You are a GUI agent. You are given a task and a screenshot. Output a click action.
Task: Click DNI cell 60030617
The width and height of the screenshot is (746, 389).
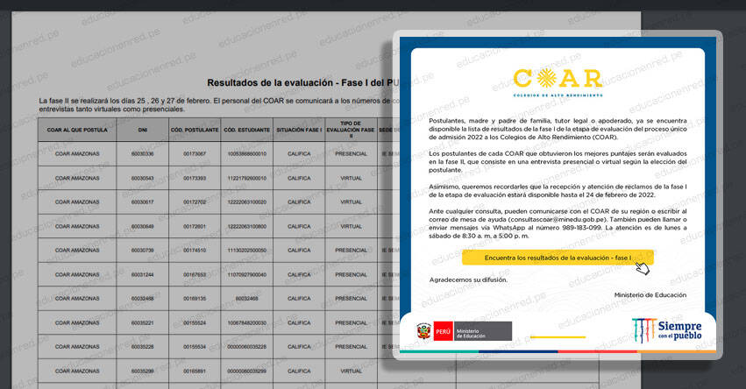143,202
